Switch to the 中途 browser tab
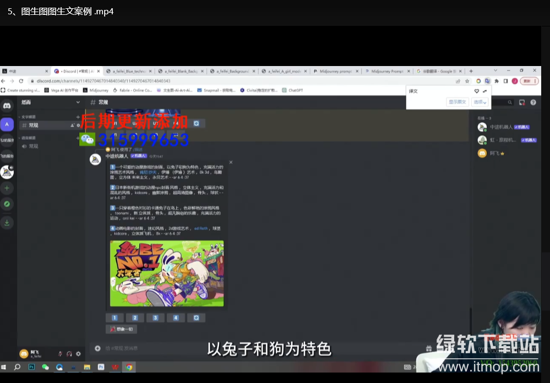 (25, 71)
